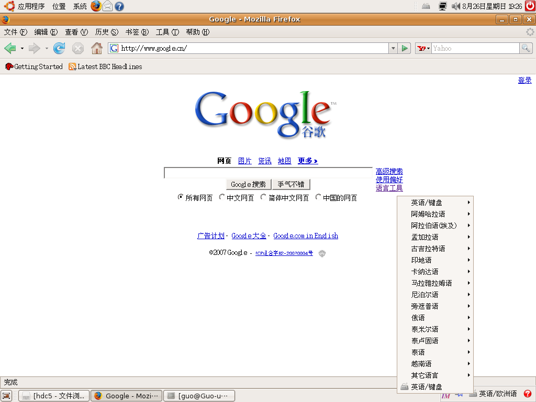
Task: Open the 历史 menu
Action: coord(106,32)
